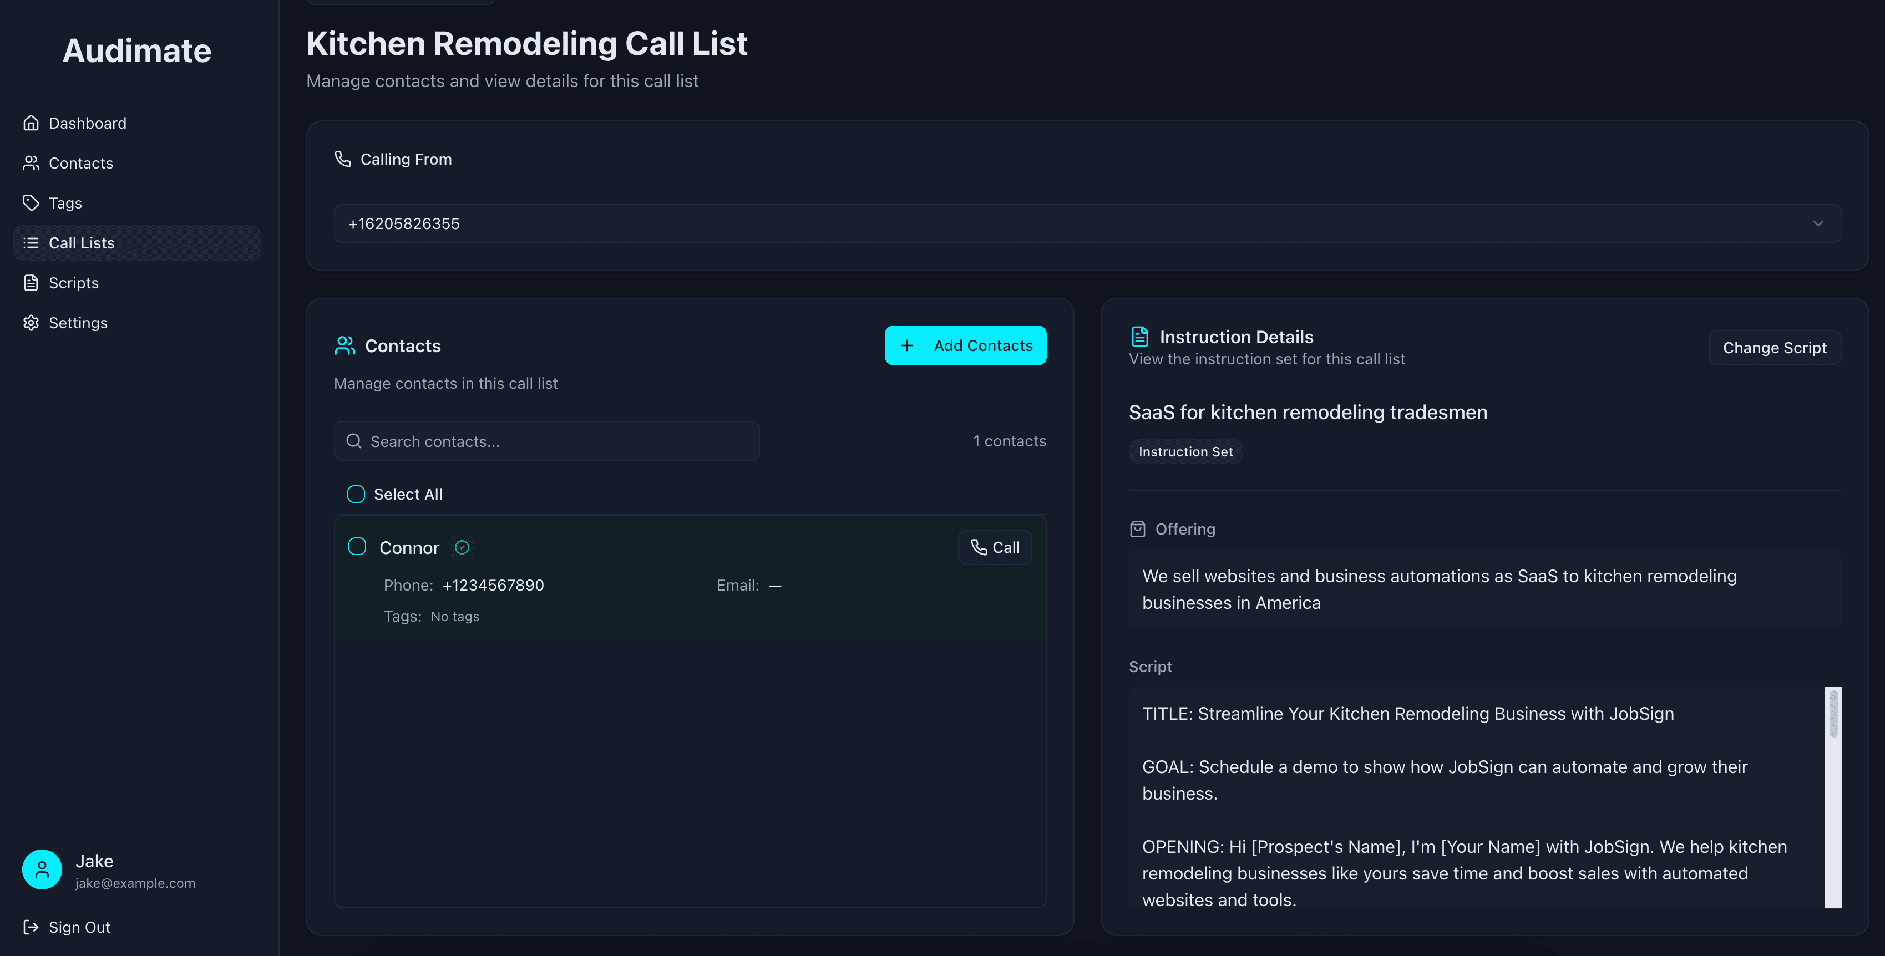Tick the Select All checkbox
This screenshot has height=956, width=1885.
(356, 494)
